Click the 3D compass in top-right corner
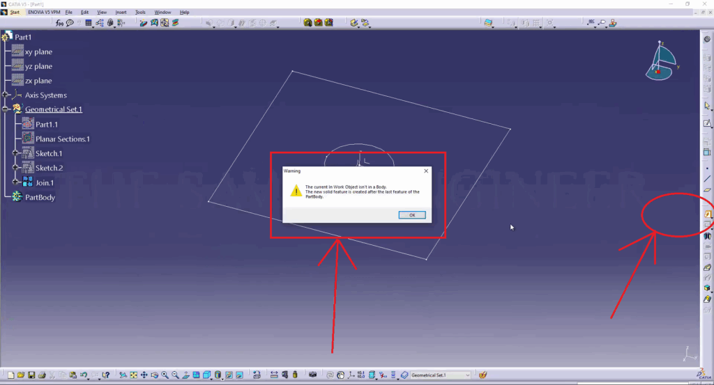 [662, 61]
